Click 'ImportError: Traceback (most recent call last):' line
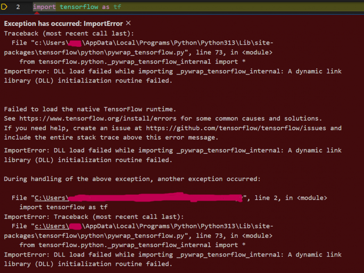Image resolution: width=364 pixels, height=273 pixels. point(94,217)
